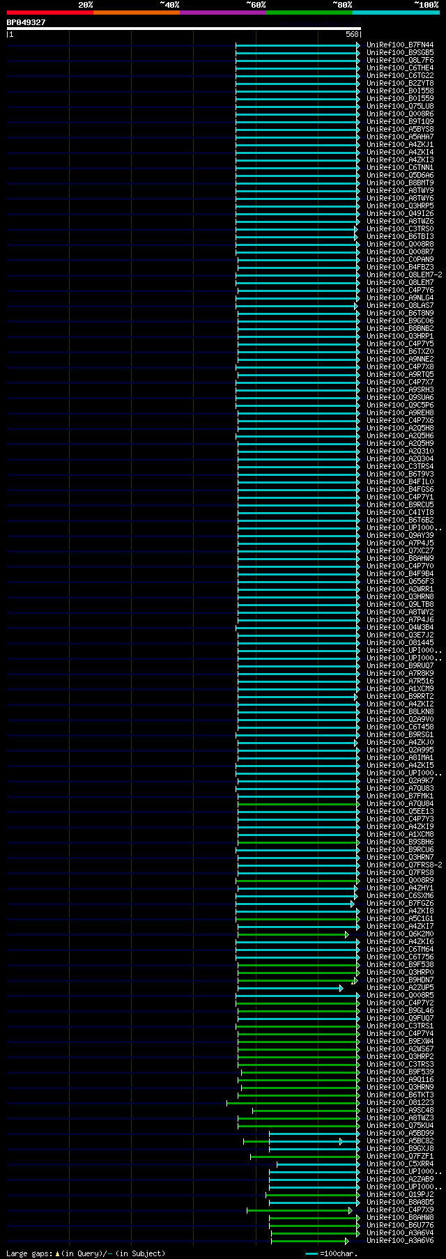Viewport: 446px width, 1259px height.
Task: Click the UniRef100_A5BYS8 label
Action: (400, 130)
